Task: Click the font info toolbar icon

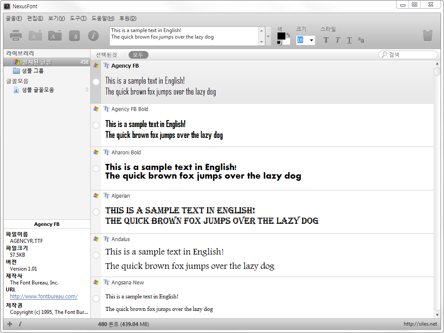Action: pos(93,36)
